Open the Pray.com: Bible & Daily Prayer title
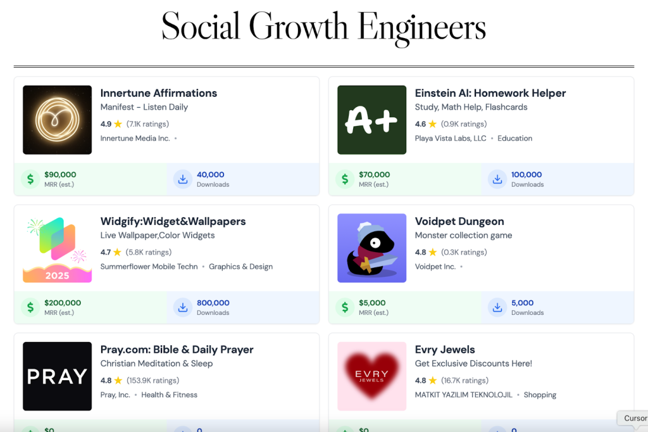The image size is (648, 432). (177, 350)
